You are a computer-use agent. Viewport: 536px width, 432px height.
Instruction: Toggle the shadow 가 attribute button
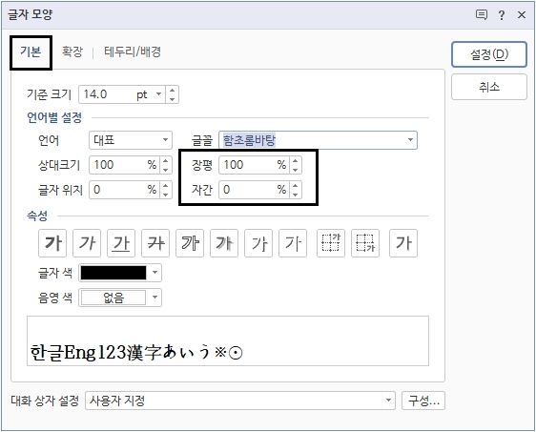pos(224,243)
